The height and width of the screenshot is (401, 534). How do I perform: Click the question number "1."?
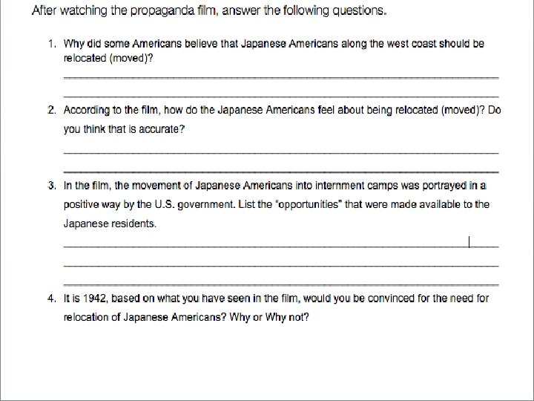tap(52, 44)
